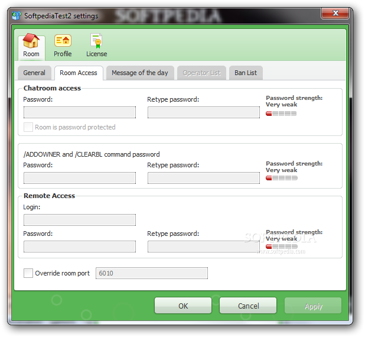Click the Remote Access Login field

coord(80,220)
